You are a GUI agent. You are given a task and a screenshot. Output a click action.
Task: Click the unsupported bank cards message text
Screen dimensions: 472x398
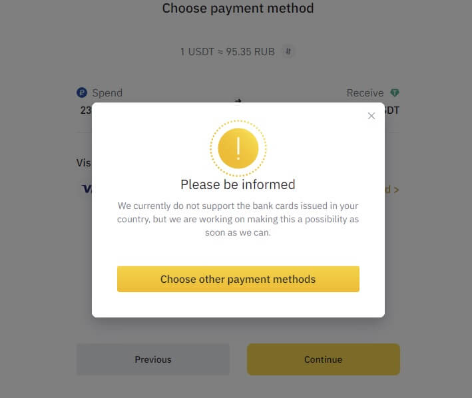pos(238,219)
